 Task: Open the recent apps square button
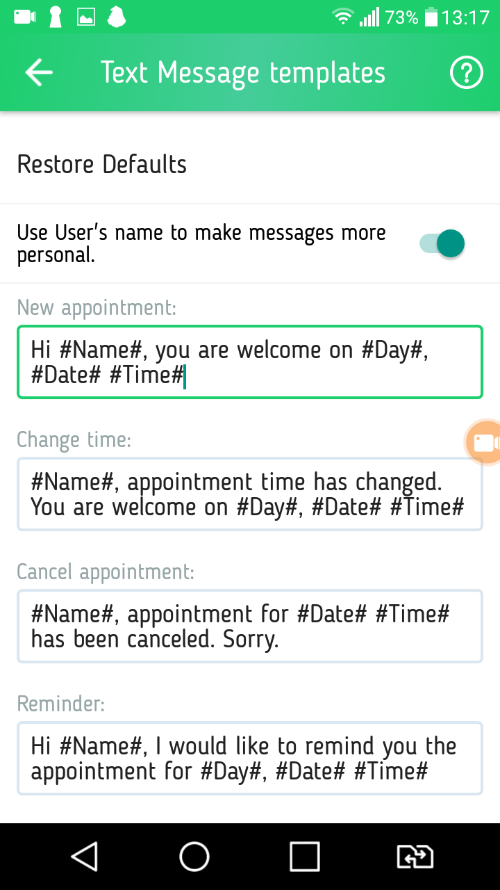(x=304, y=857)
